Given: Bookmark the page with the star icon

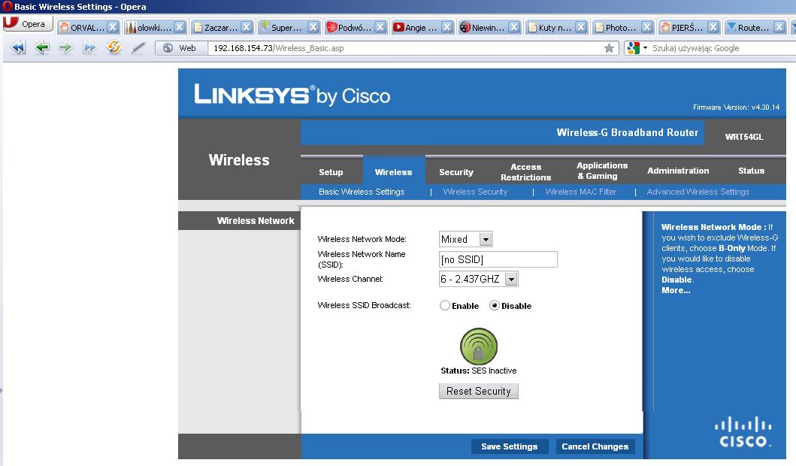Looking at the screenshot, I should click(x=609, y=48).
